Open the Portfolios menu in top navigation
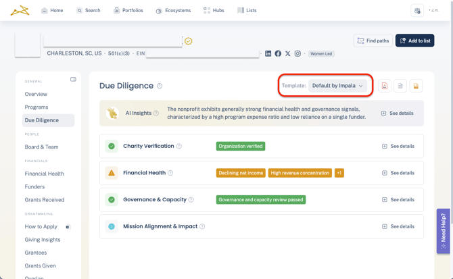Viewport: 453px width, 279px height. 128,10
